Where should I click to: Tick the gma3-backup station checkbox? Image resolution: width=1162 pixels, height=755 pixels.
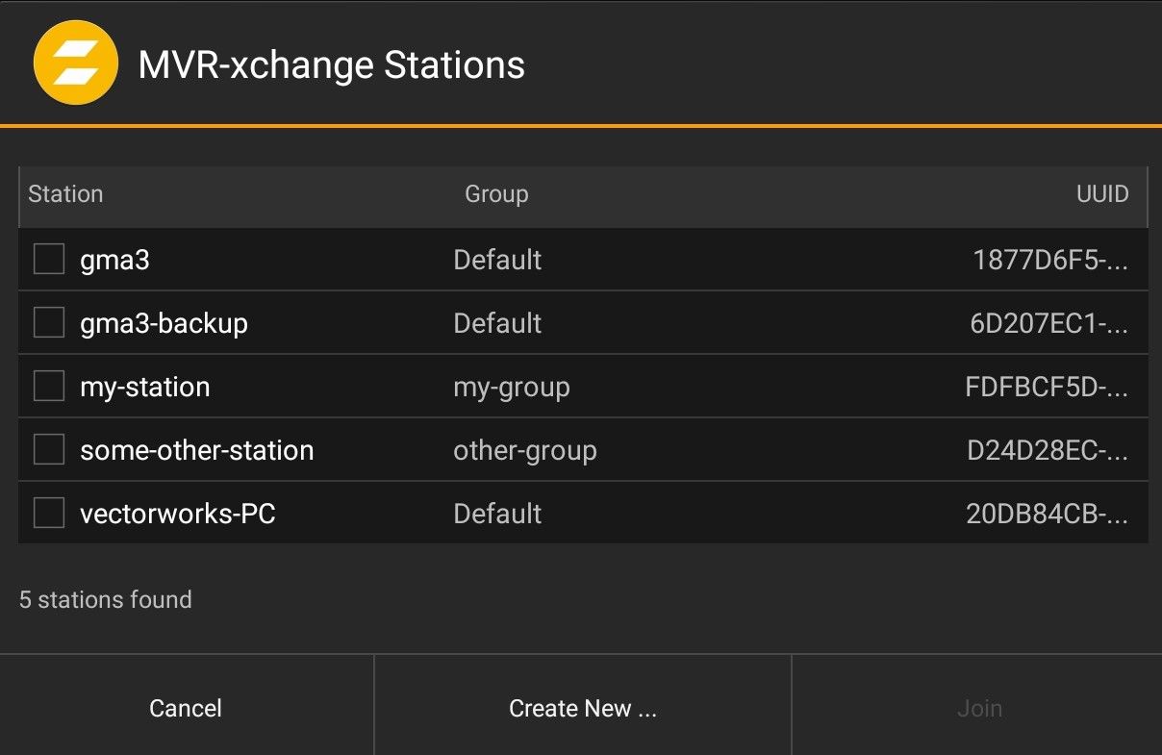(x=49, y=322)
